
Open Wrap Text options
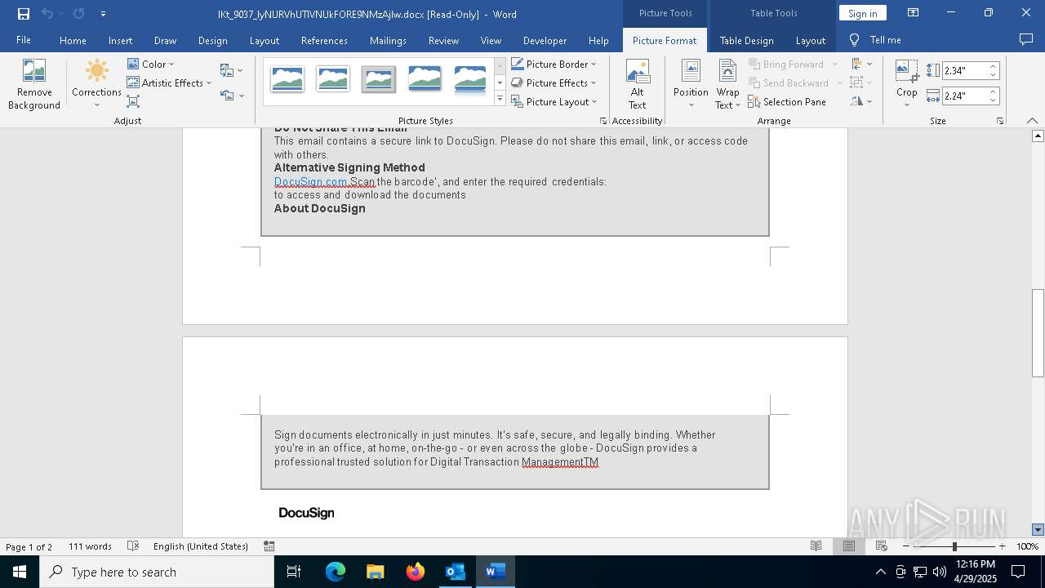[x=727, y=85]
